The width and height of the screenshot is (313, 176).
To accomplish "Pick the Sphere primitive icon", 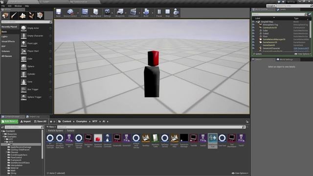I will (23, 66).
